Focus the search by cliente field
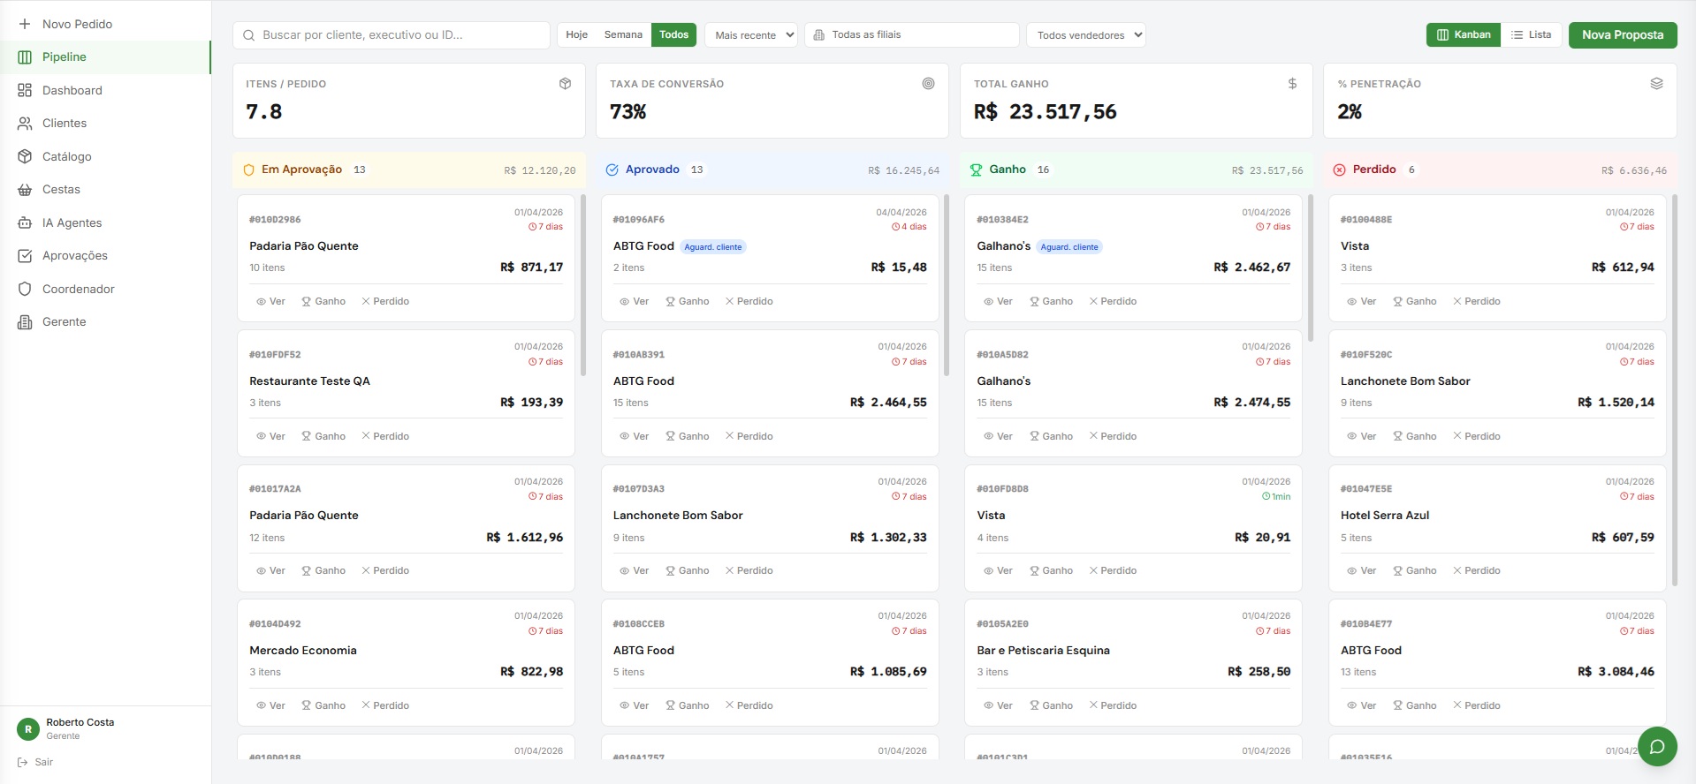 point(392,34)
